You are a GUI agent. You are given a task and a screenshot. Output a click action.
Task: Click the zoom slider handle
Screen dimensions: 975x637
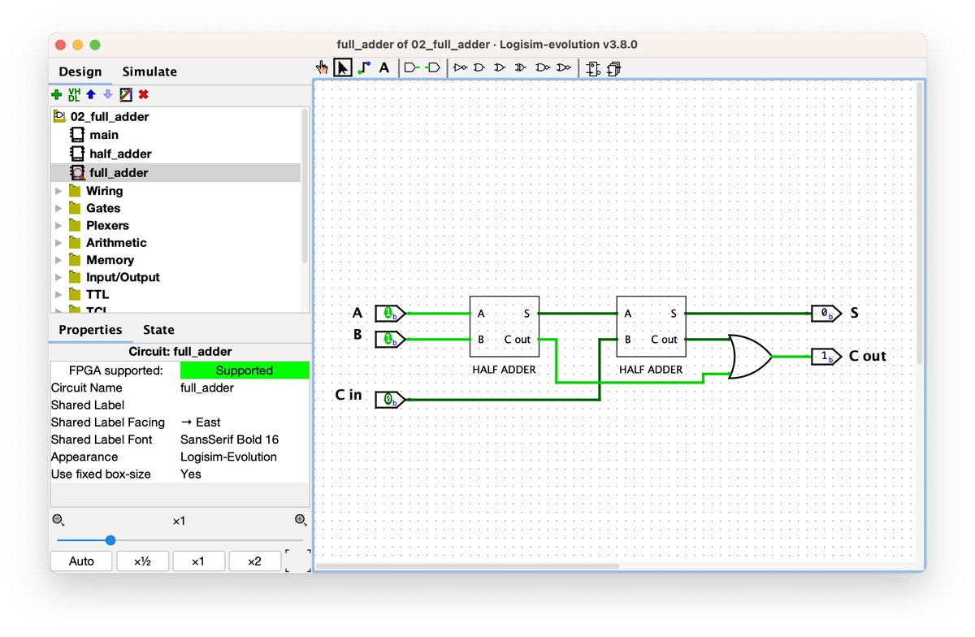click(x=110, y=540)
